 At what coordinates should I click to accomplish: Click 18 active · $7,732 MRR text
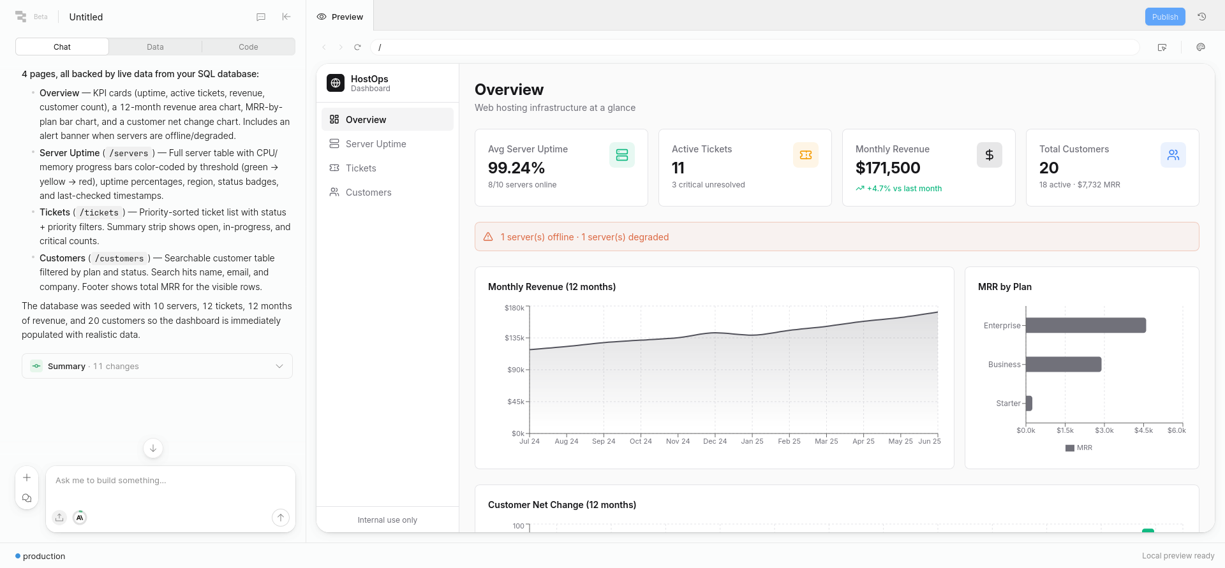(1080, 185)
